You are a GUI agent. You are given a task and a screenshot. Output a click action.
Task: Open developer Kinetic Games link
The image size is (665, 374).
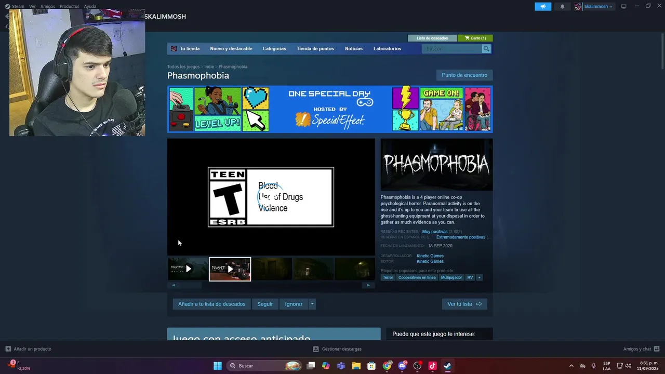(x=430, y=256)
